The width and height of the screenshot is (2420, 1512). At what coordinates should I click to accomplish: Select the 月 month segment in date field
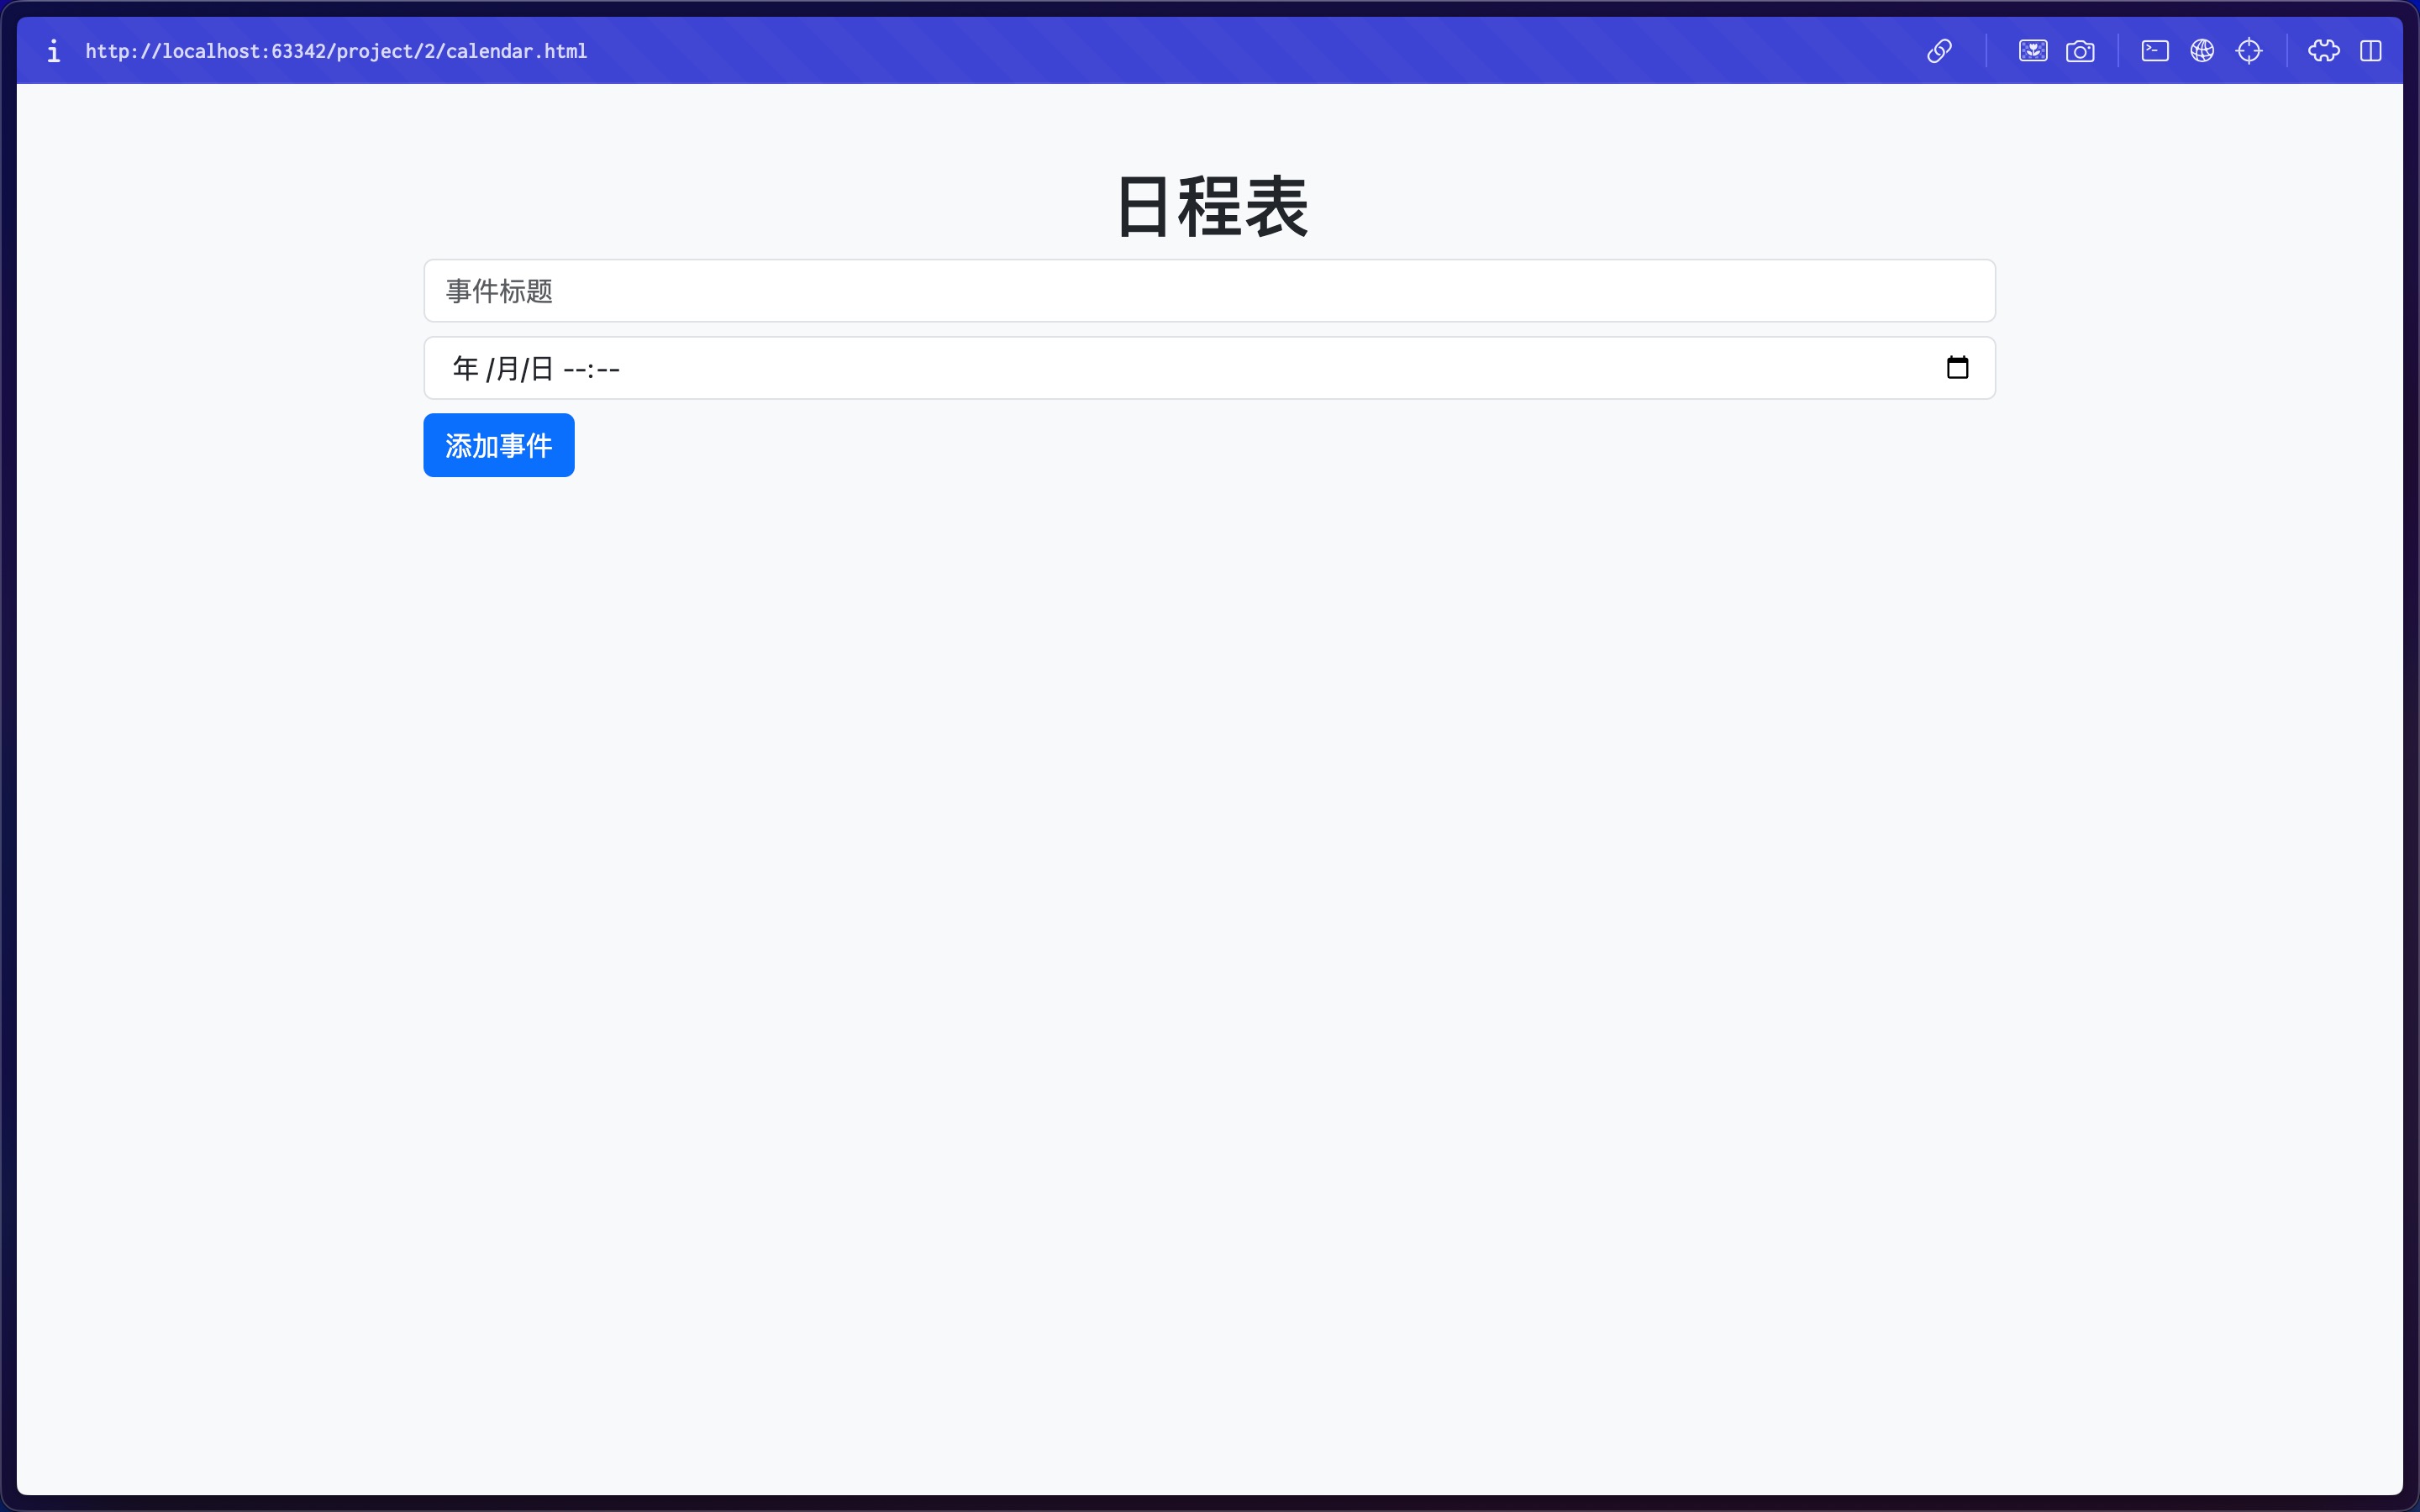(x=507, y=369)
